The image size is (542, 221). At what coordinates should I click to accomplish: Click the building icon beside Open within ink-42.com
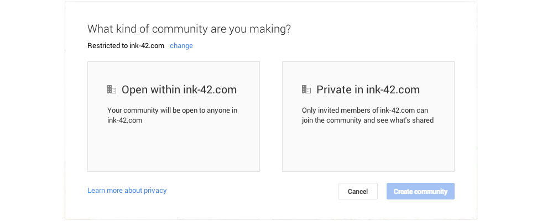pyautogui.click(x=112, y=90)
